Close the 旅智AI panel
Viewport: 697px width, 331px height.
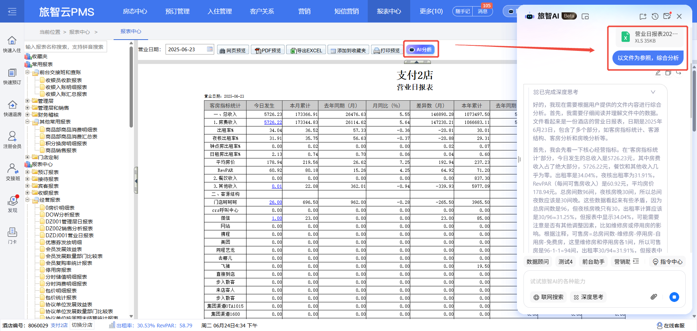coord(679,16)
